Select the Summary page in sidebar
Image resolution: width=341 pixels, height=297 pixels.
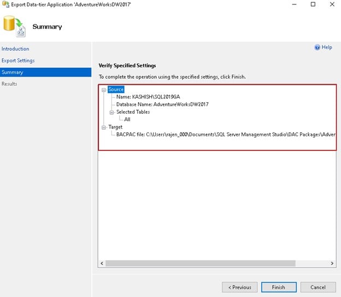(13, 72)
